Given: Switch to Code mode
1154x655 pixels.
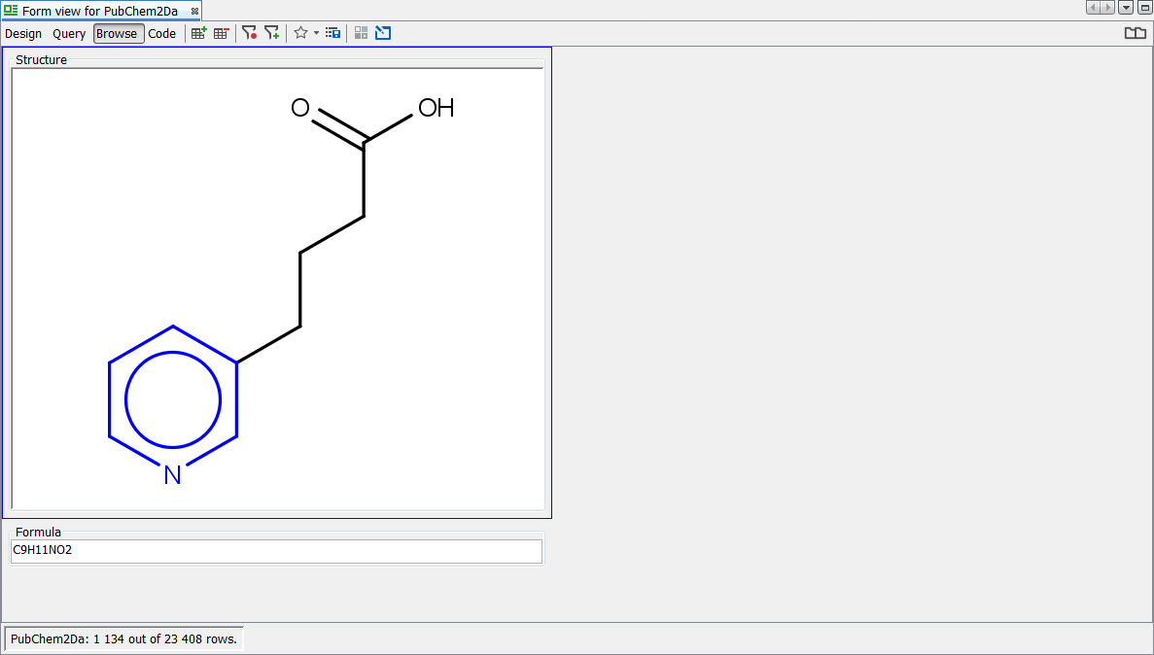Looking at the screenshot, I should [162, 34].
